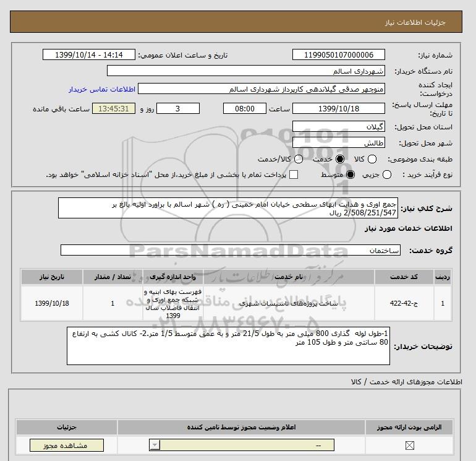Click the جزئیات اطلاعات نیاز page title

pos(415,22)
